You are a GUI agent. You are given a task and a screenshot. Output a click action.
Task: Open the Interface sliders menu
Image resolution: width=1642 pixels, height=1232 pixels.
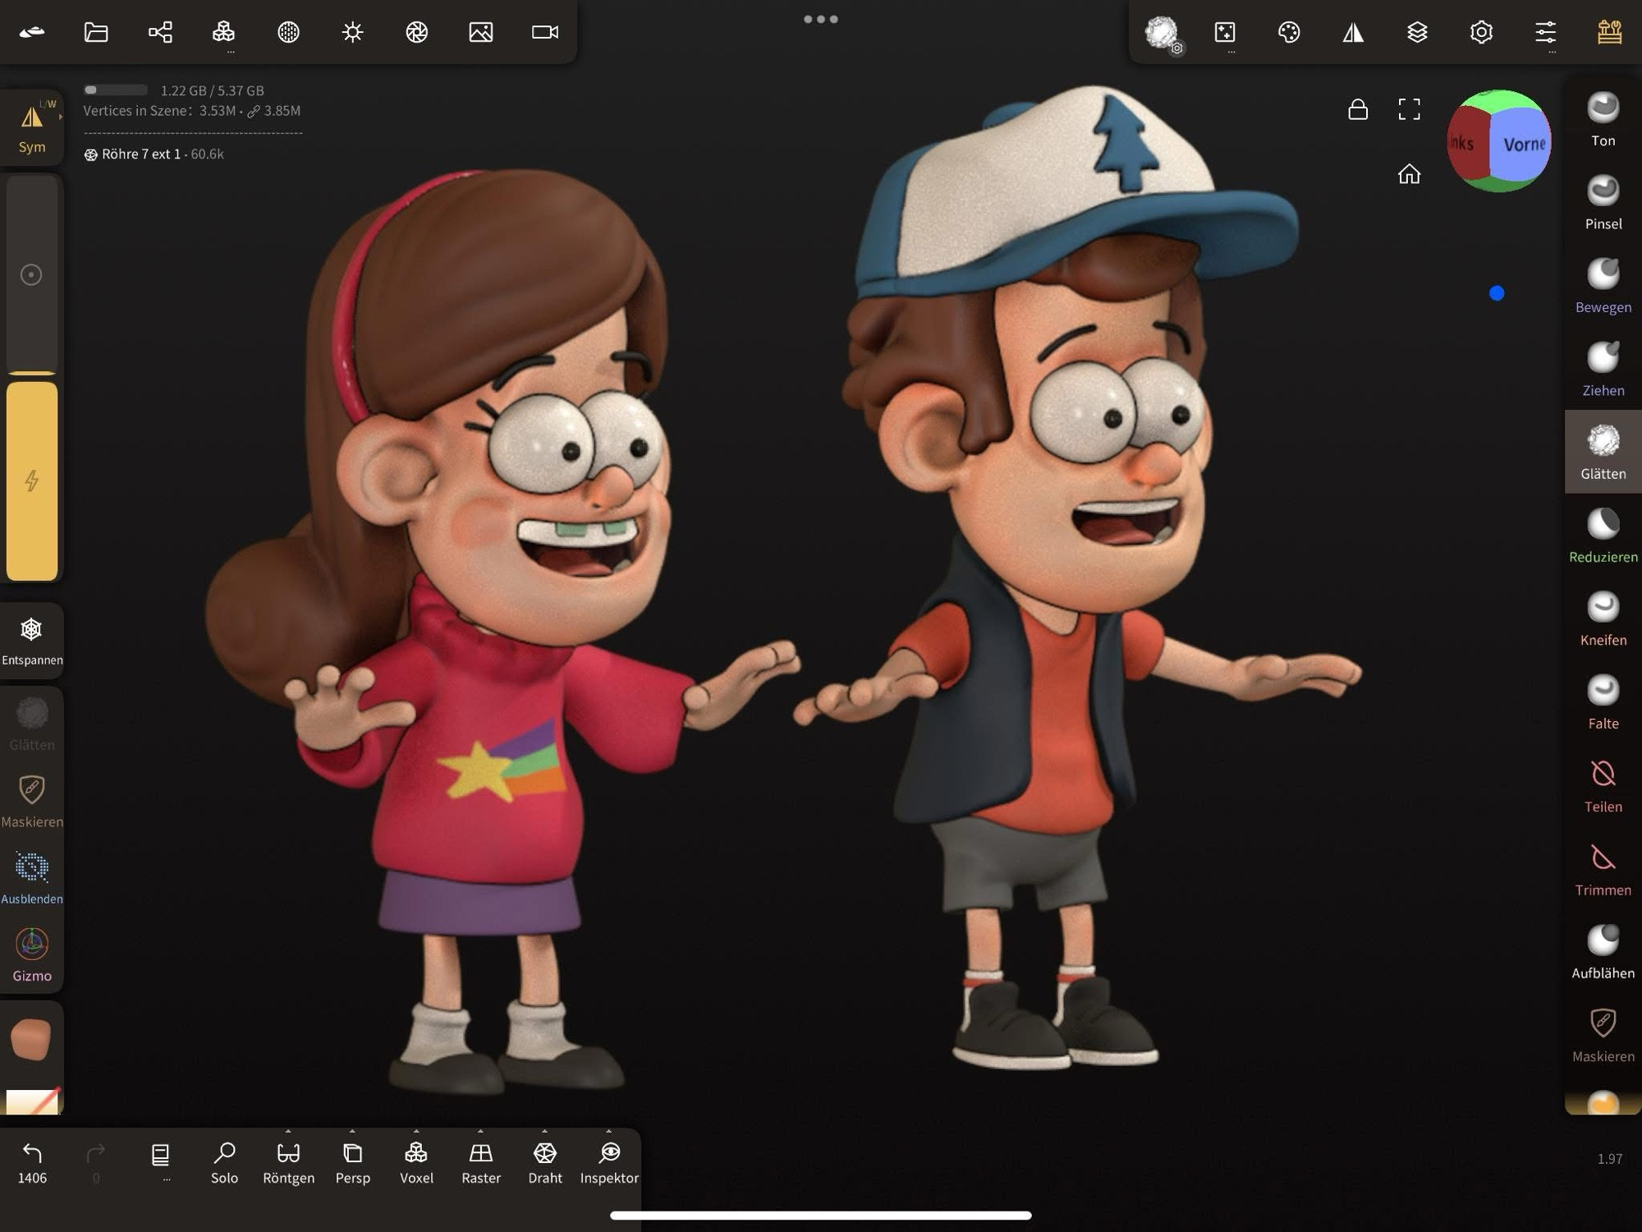coord(1545,32)
